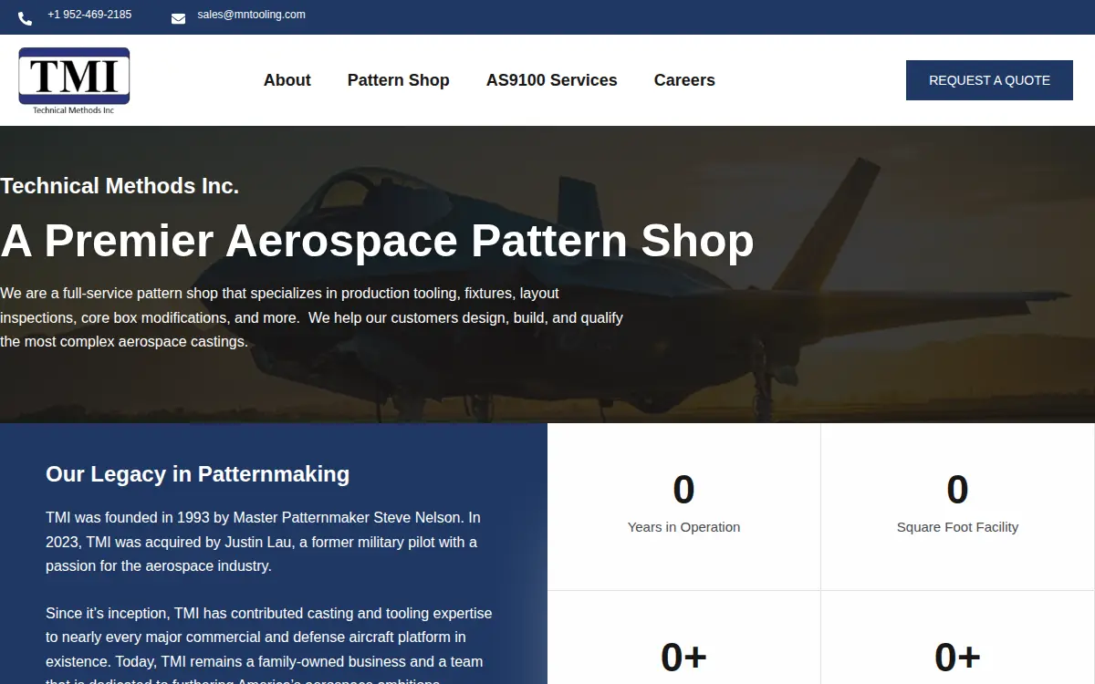Click the envelope email icon
Image resolution: width=1095 pixels, height=684 pixels.
(x=178, y=18)
